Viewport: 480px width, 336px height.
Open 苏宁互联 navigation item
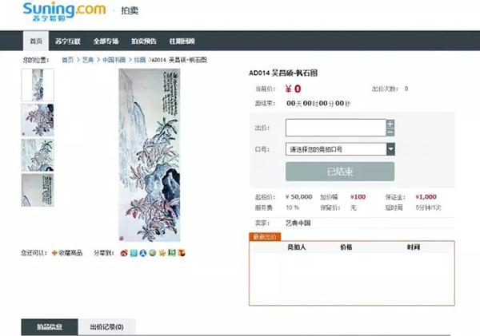pyautogui.click(x=68, y=42)
